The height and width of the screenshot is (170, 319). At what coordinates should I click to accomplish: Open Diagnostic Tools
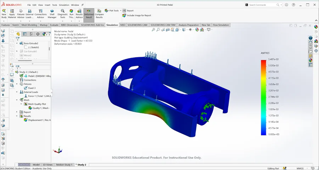coord(63,14)
